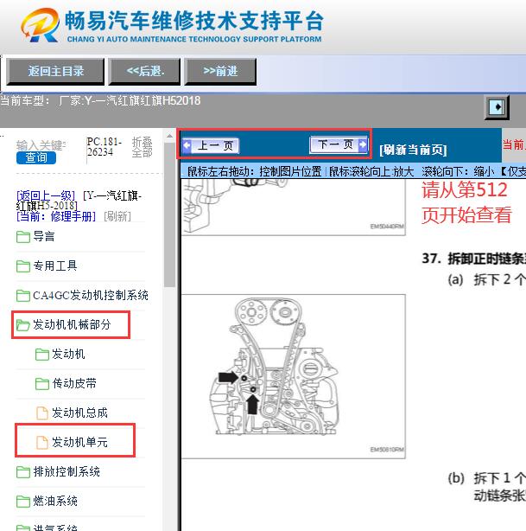Go to previous page 上一页
The height and width of the screenshot is (531, 526).
pyautogui.click(x=211, y=146)
